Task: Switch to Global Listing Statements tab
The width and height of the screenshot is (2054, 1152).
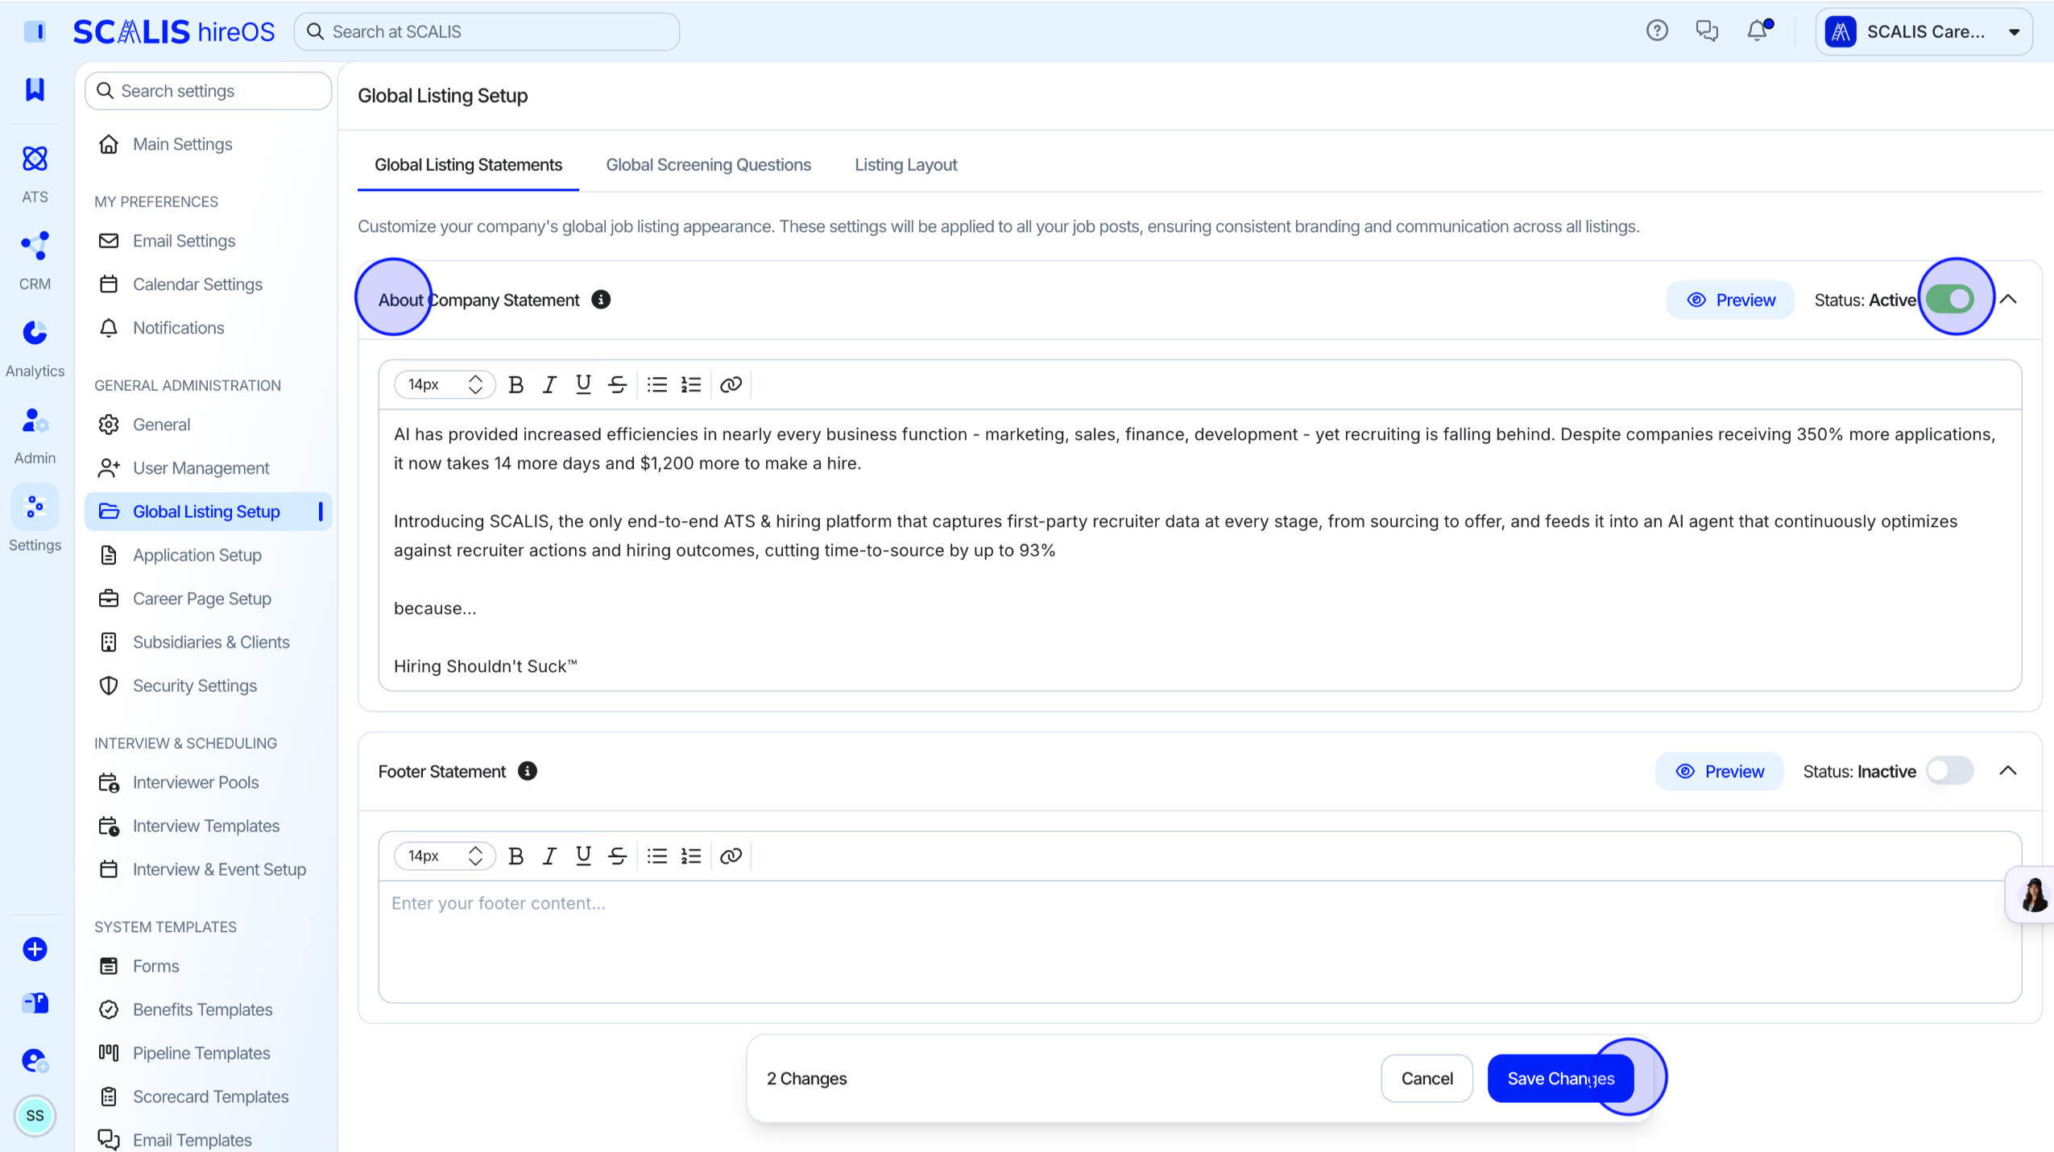Action: pyautogui.click(x=468, y=165)
